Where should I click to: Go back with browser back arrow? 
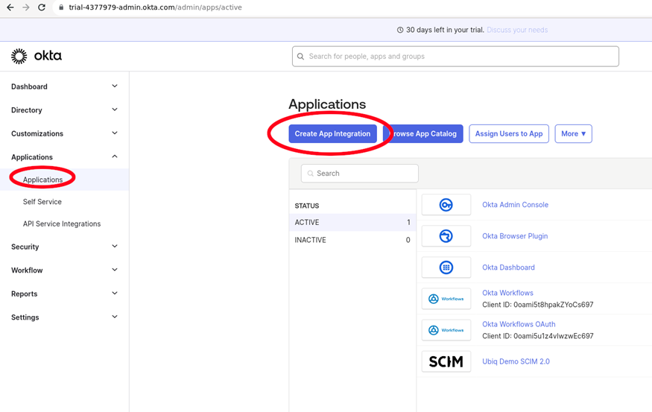[10, 7]
